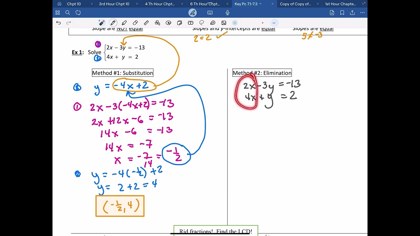420x236 pixels.
Task: Select the lasso selection tool
Action: click(201, 23)
